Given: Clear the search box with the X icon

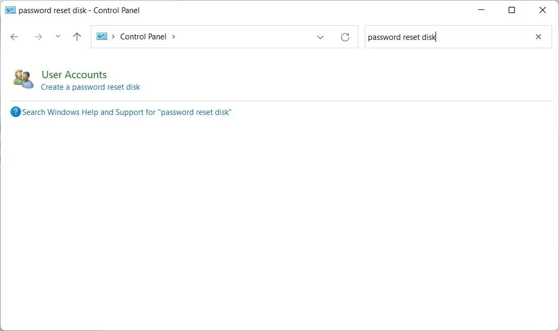Looking at the screenshot, I should (x=538, y=37).
